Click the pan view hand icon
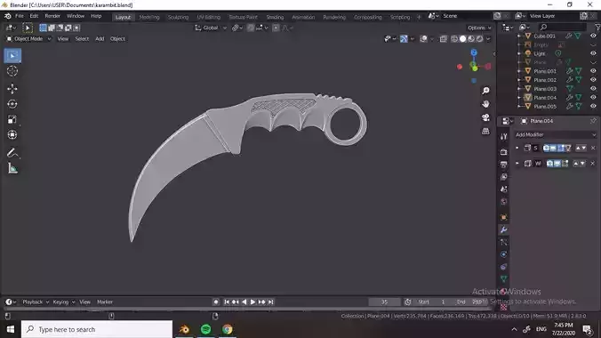Image resolution: width=601 pixels, height=338 pixels. [x=485, y=104]
